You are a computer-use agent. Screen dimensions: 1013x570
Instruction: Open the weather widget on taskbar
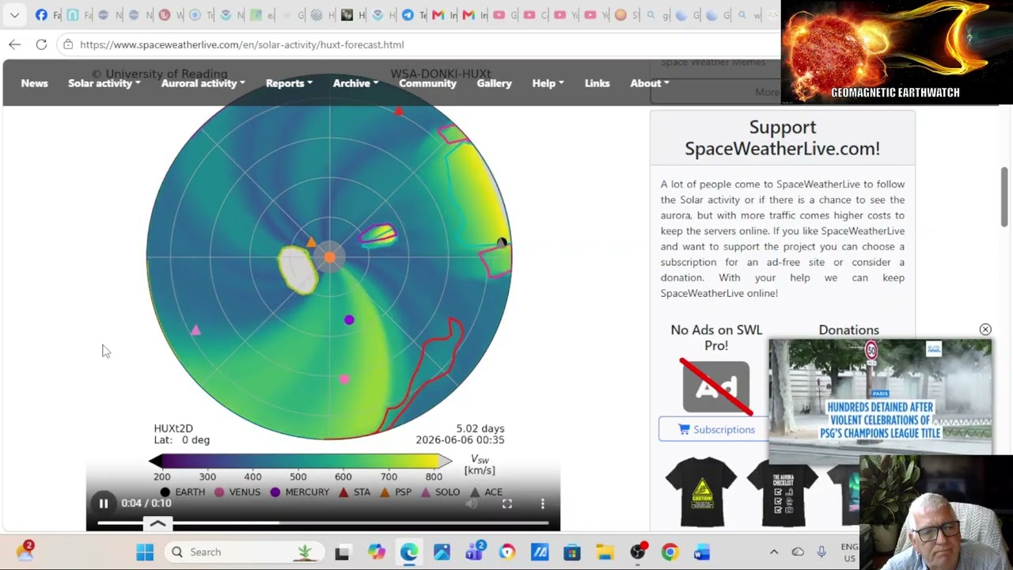(x=25, y=552)
